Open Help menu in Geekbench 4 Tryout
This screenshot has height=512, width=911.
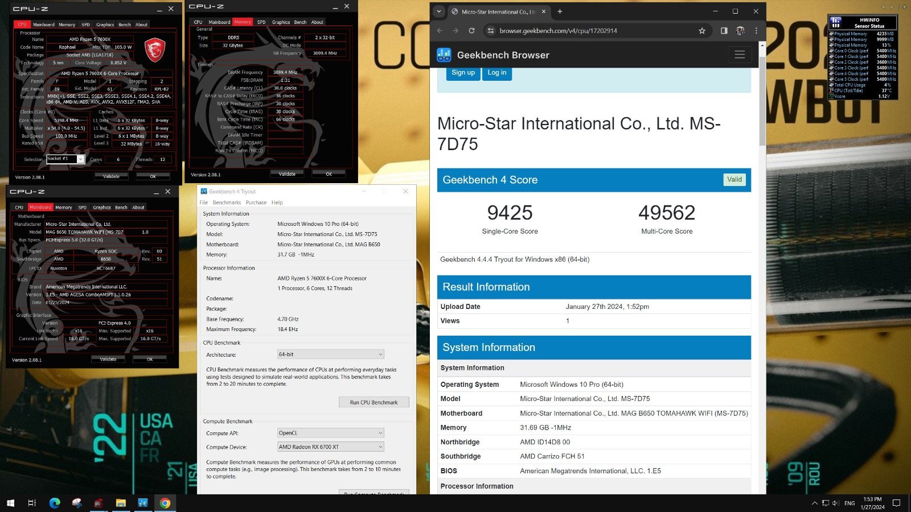277,203
